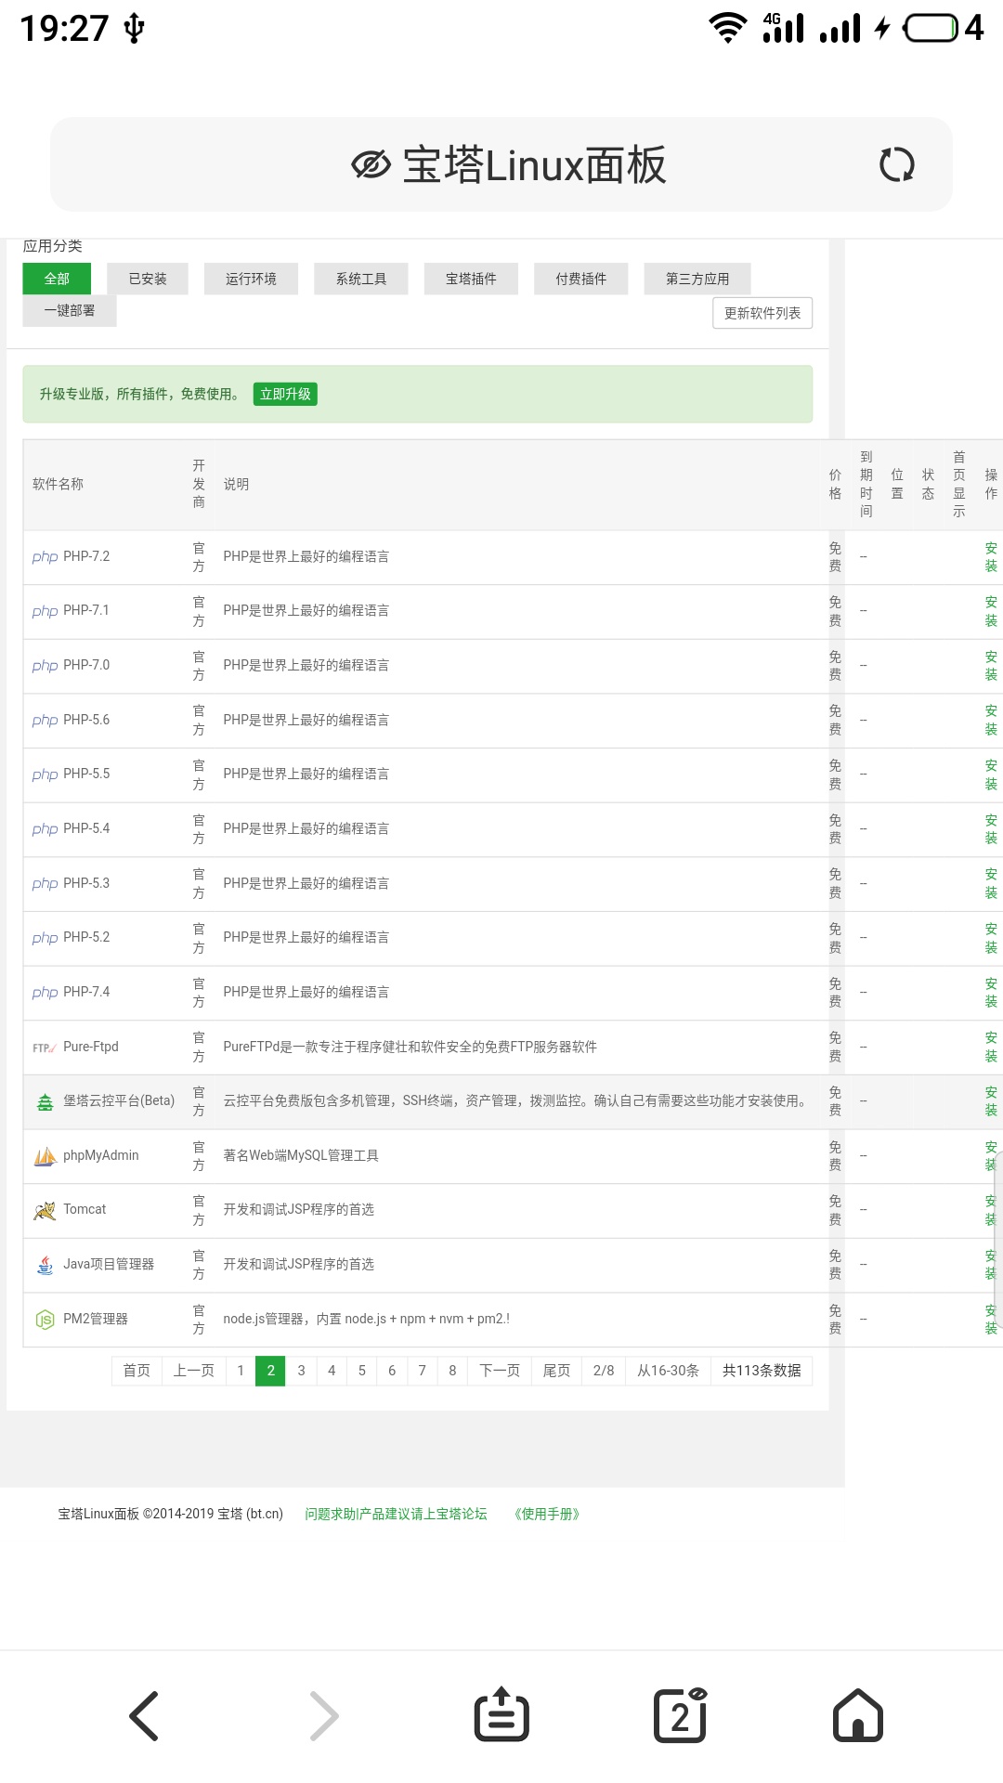Tap the browser forward arrow

point(323,1715)
